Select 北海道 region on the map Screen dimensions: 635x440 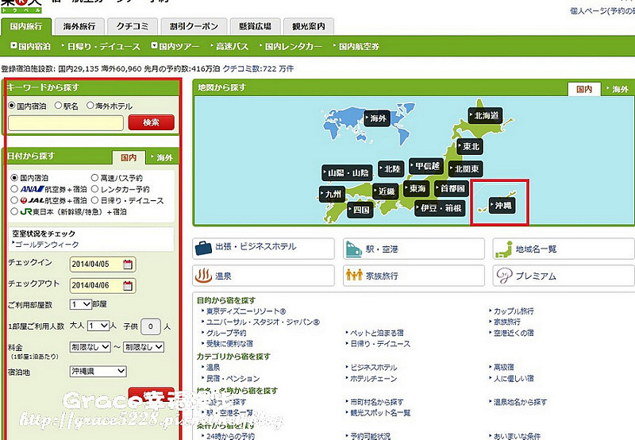[x=485, y=116]
